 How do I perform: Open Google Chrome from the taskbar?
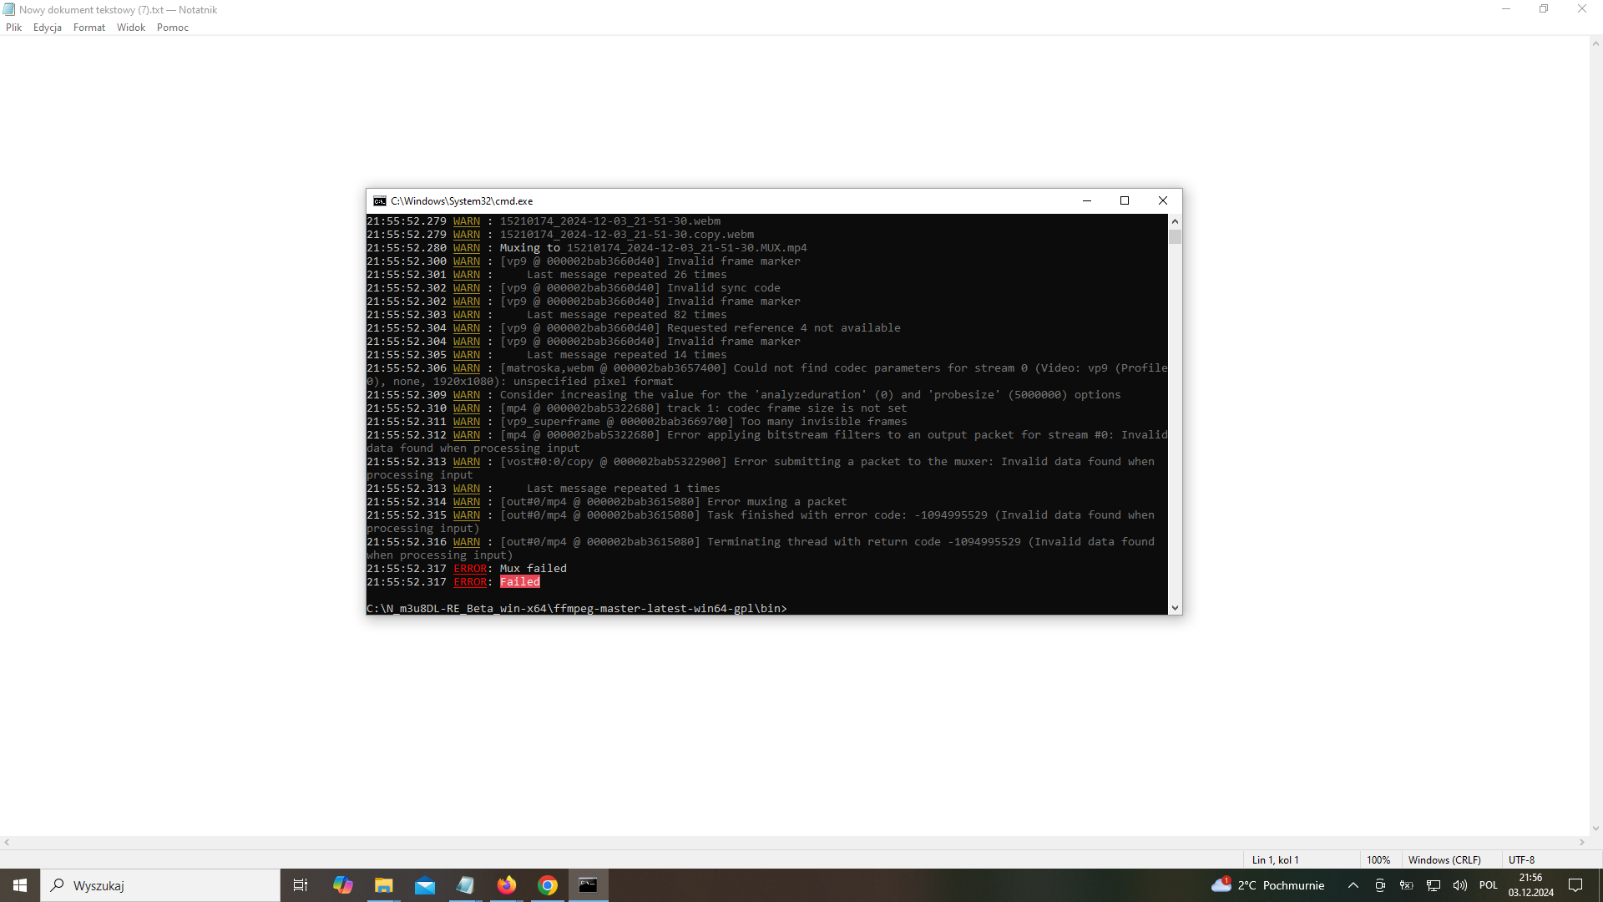(x=548, y=885)
